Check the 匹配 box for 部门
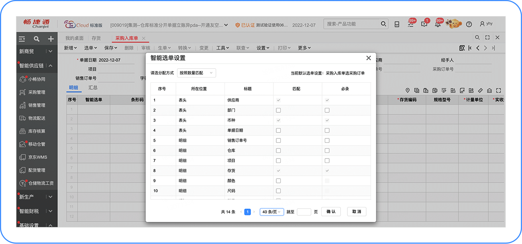This screenshot has height=244, width=522. pyautogui.click(x=278, y=110)
